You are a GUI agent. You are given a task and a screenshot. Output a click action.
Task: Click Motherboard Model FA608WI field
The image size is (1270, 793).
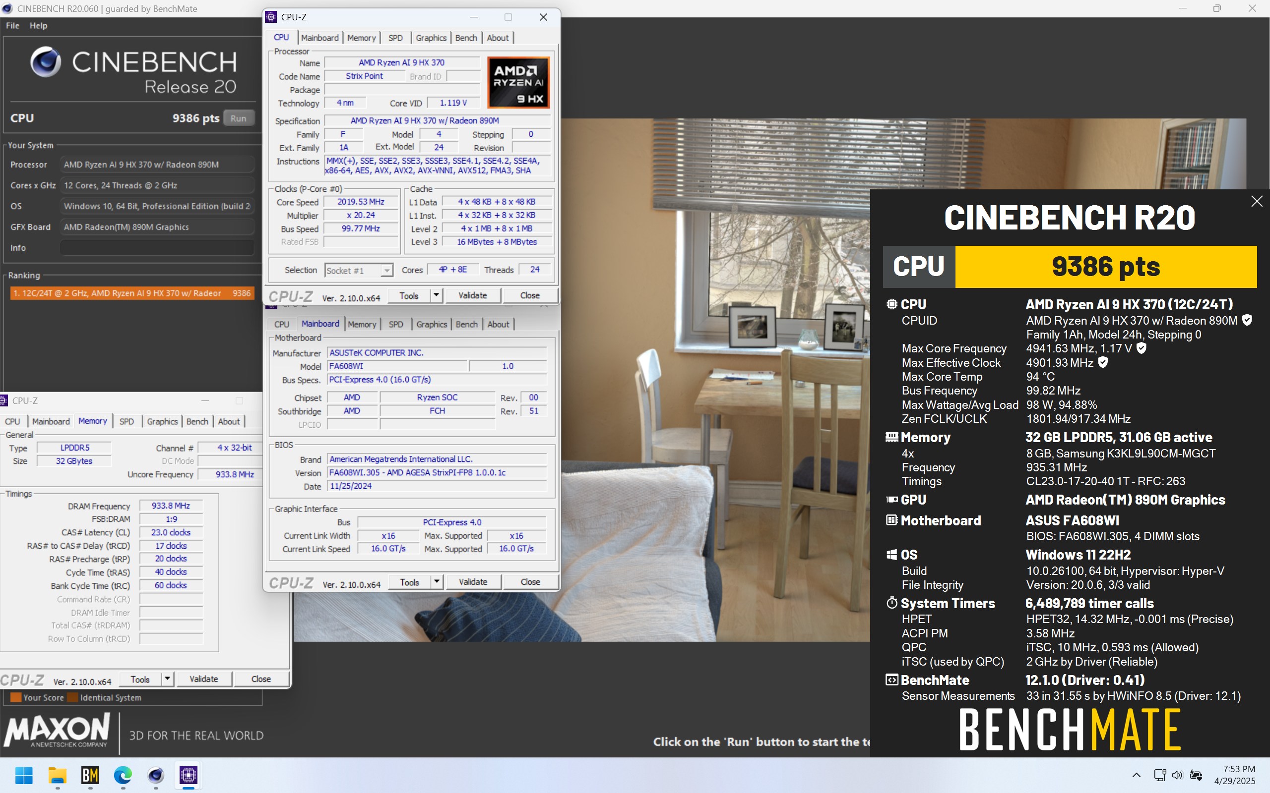pyautogui.click(x=397, y=366)
